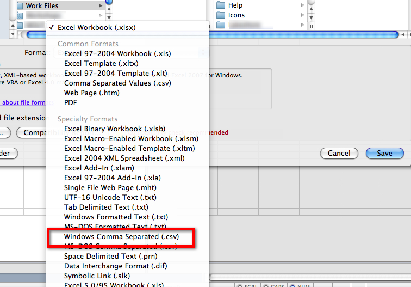Select Single File Web Page (.mht)
The width and height of the screenshot is (411, 287).
(x=110, y=187)
